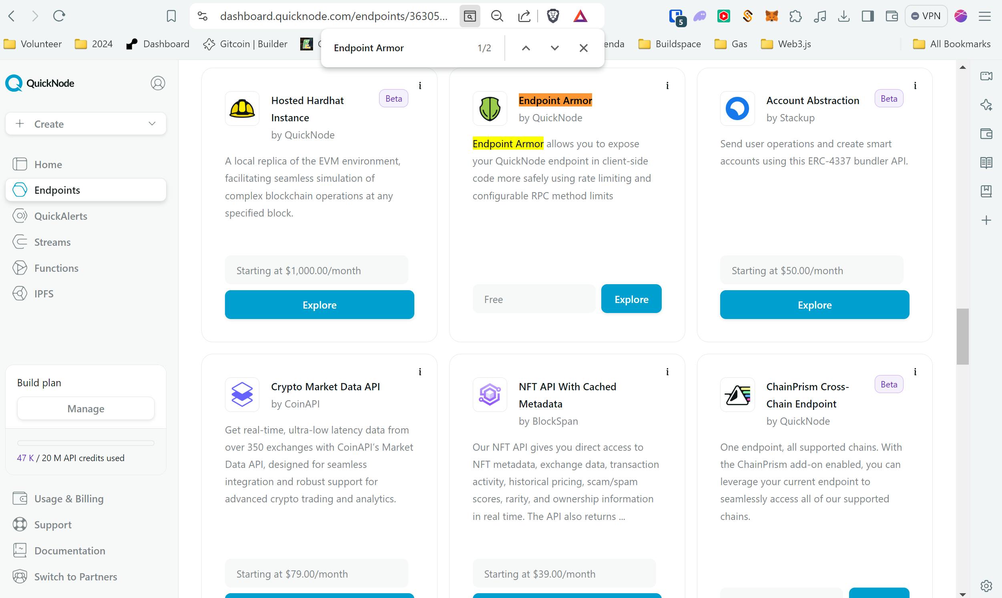This screenshot has height=598, width=1002.
Task: Toggle the ChainPrism info ellipsis
Action: 916,371
